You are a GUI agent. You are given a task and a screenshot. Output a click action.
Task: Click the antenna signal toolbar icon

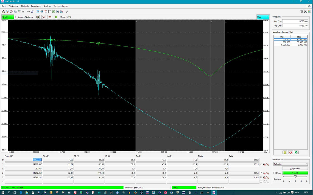click(x=7, y=12)
